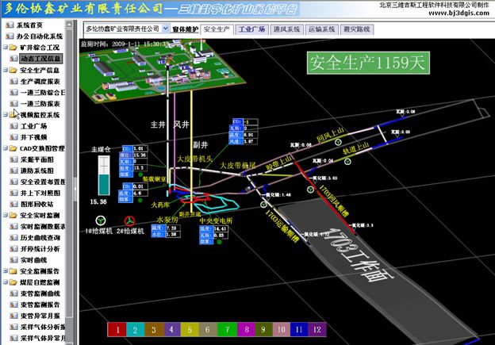Collapse the 视频监控系统 tree node

pos(6,114)
